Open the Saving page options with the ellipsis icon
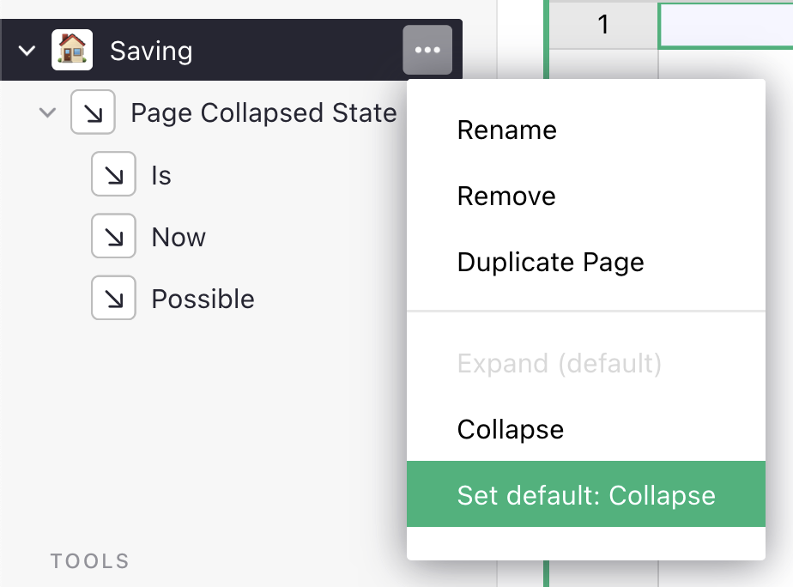 [427, 50]
